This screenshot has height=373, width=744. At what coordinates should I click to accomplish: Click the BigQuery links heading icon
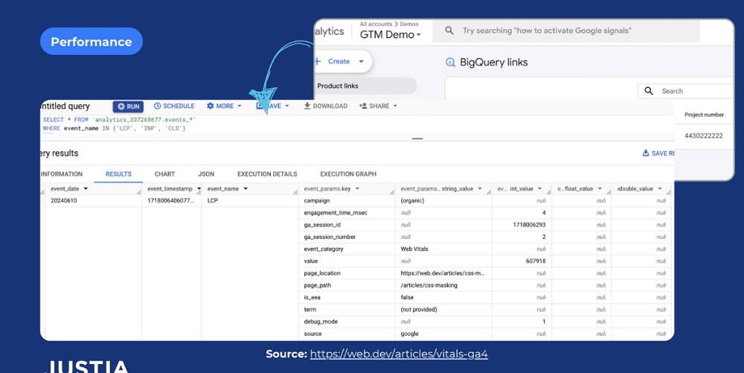[450, 63]
